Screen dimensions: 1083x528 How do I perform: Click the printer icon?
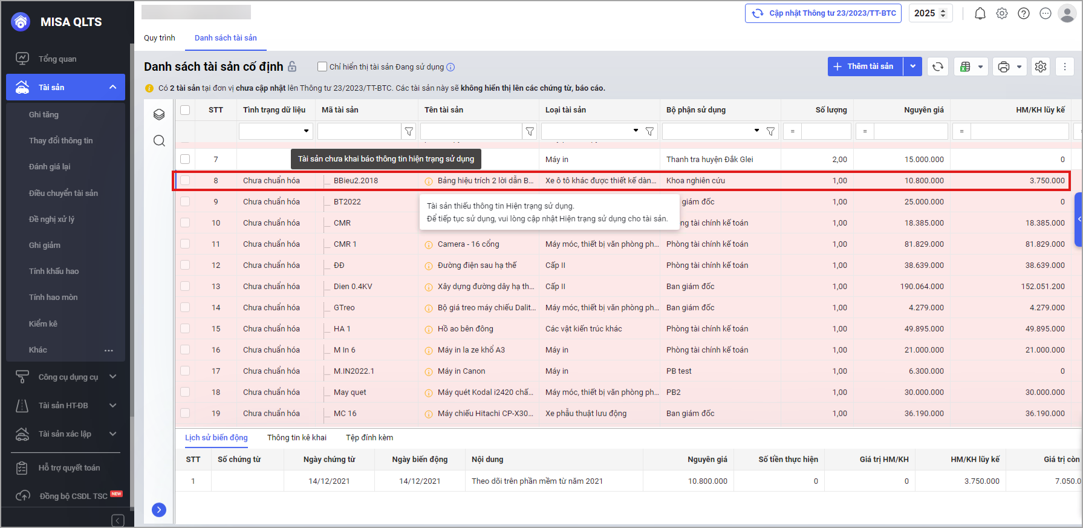click(1004, 67)
